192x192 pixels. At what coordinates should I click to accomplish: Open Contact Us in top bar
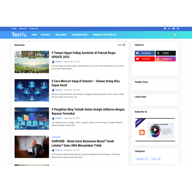(34, 29)
